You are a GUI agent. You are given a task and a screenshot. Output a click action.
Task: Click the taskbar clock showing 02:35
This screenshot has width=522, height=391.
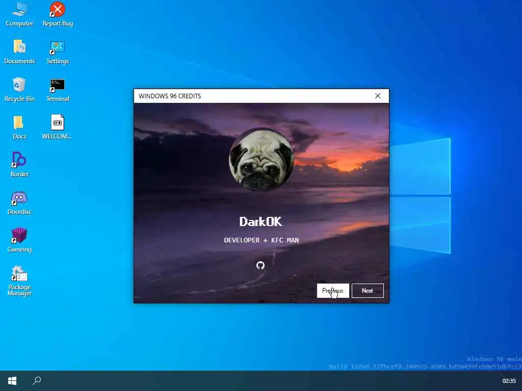509,381
